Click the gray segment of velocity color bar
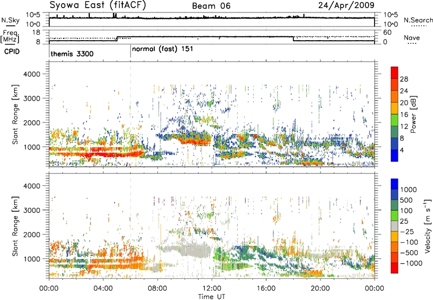 (x=395, y=226)
